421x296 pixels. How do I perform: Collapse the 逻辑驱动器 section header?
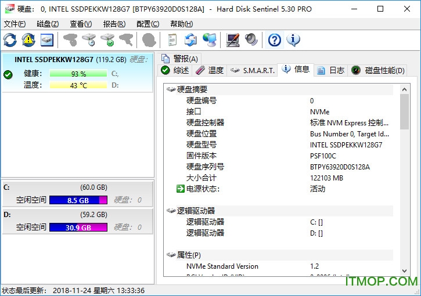(195, 211)
